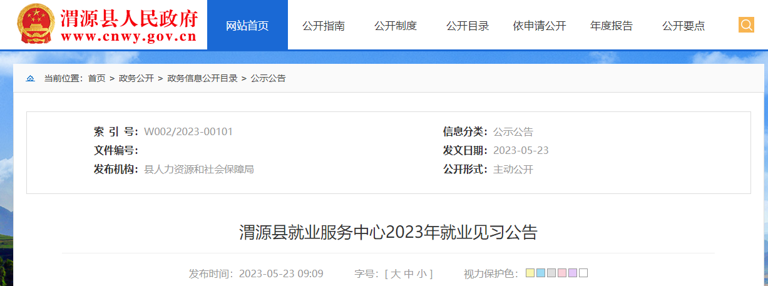Click the 发布机构 label
The image size is (768, 286).
(x=116, y=170)
